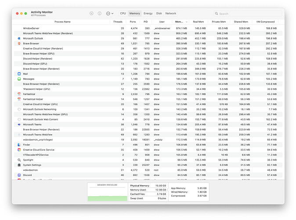This screenshot has height=220, width=296.
Task: Sort by VM Compressed column
Action: tap(265, 22)
